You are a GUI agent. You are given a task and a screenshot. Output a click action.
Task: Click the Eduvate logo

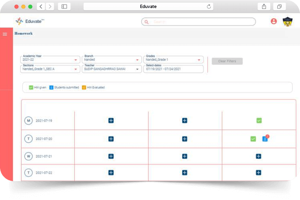point(30,21)
